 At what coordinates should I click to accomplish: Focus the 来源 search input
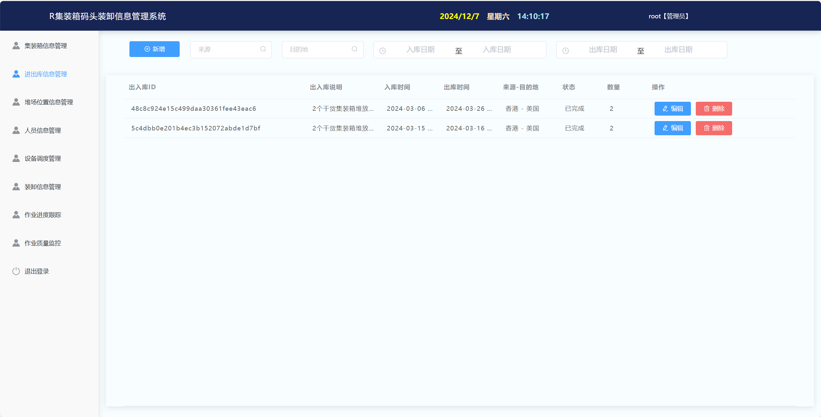coord(225,50)
